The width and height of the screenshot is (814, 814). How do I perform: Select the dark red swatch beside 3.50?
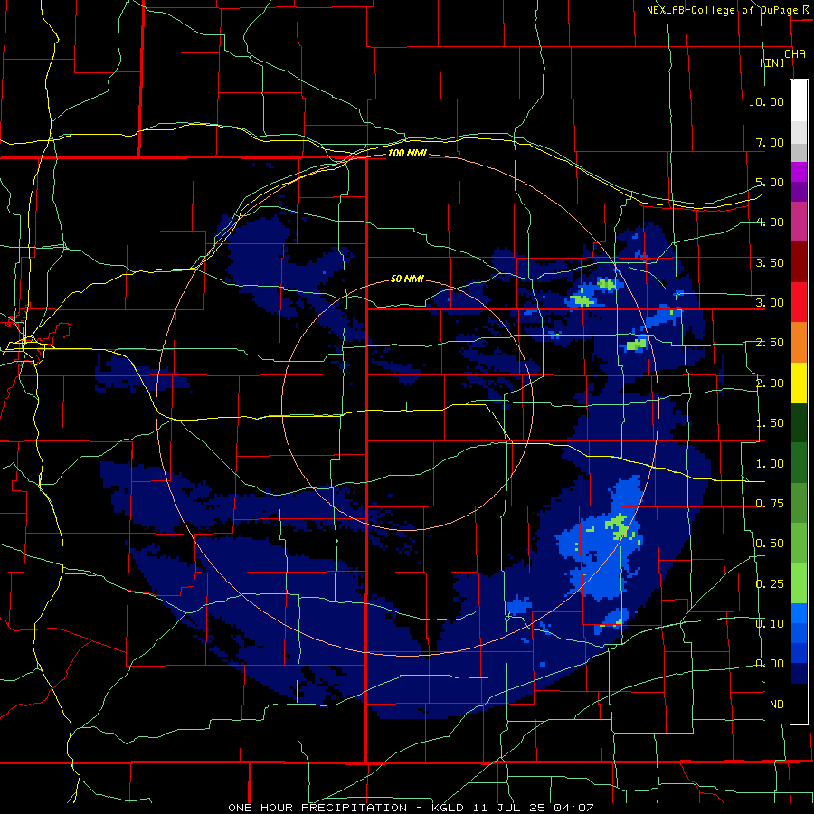pyautogui.click(x=799, y=262)
